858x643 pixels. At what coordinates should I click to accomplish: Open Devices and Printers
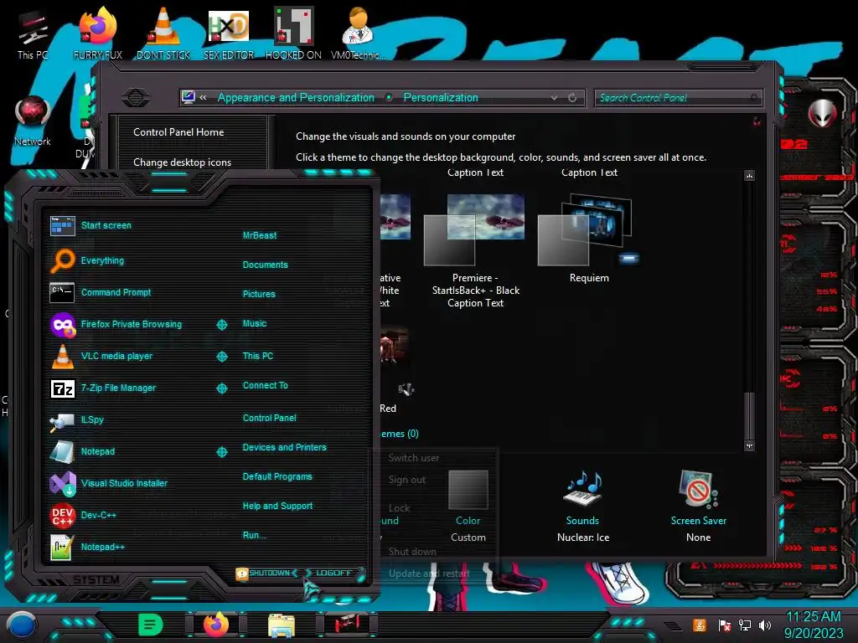[284, 447]
